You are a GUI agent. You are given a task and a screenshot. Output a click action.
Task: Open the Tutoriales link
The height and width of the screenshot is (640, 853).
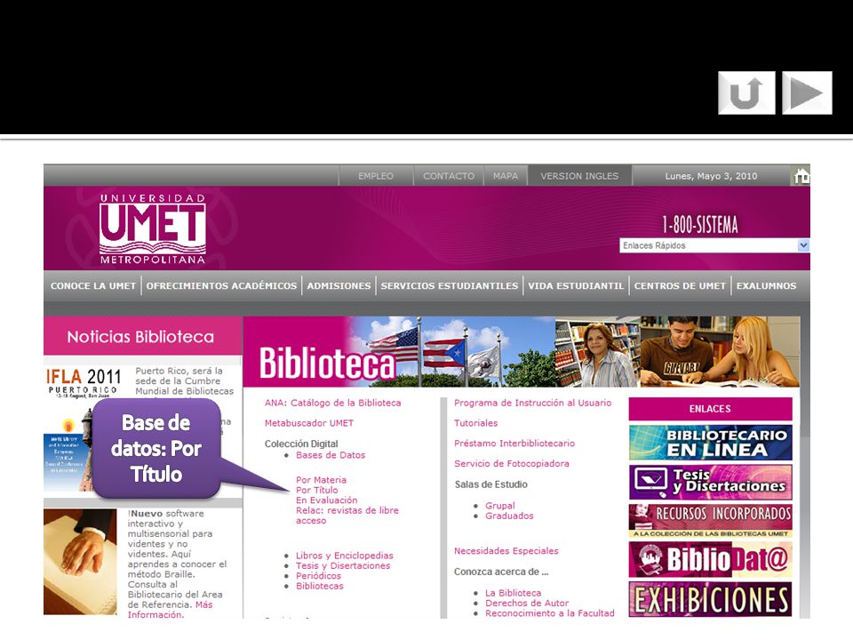click(x=476, y=423)
